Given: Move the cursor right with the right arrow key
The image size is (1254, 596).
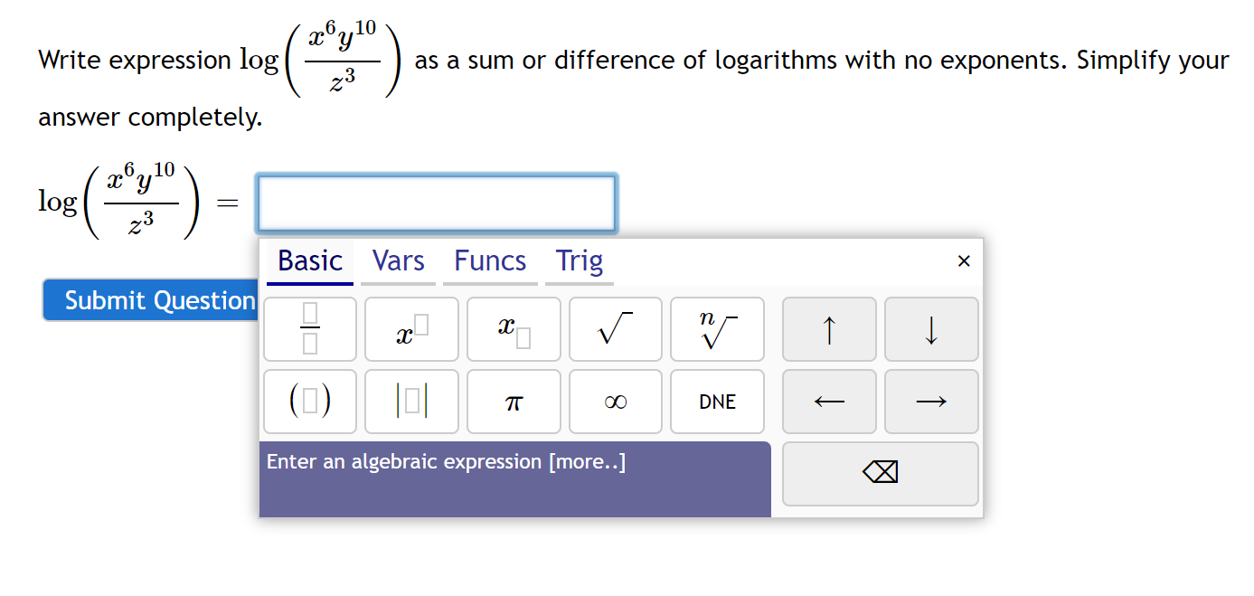Looking at the screenshot, I should [x=931, y=401].
